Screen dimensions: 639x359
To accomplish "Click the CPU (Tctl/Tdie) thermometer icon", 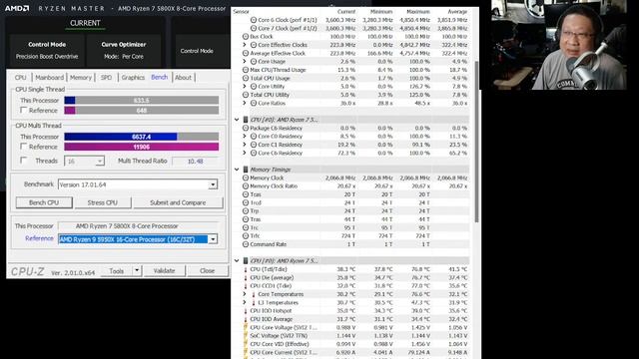I will (246, 269).
